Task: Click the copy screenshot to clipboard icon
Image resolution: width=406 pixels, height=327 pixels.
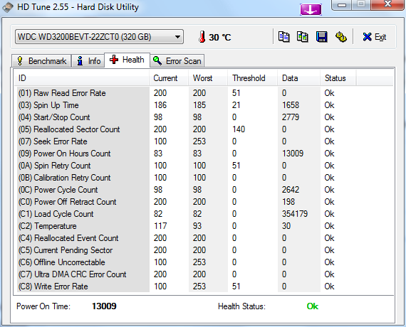Action: tap(303, 37)
